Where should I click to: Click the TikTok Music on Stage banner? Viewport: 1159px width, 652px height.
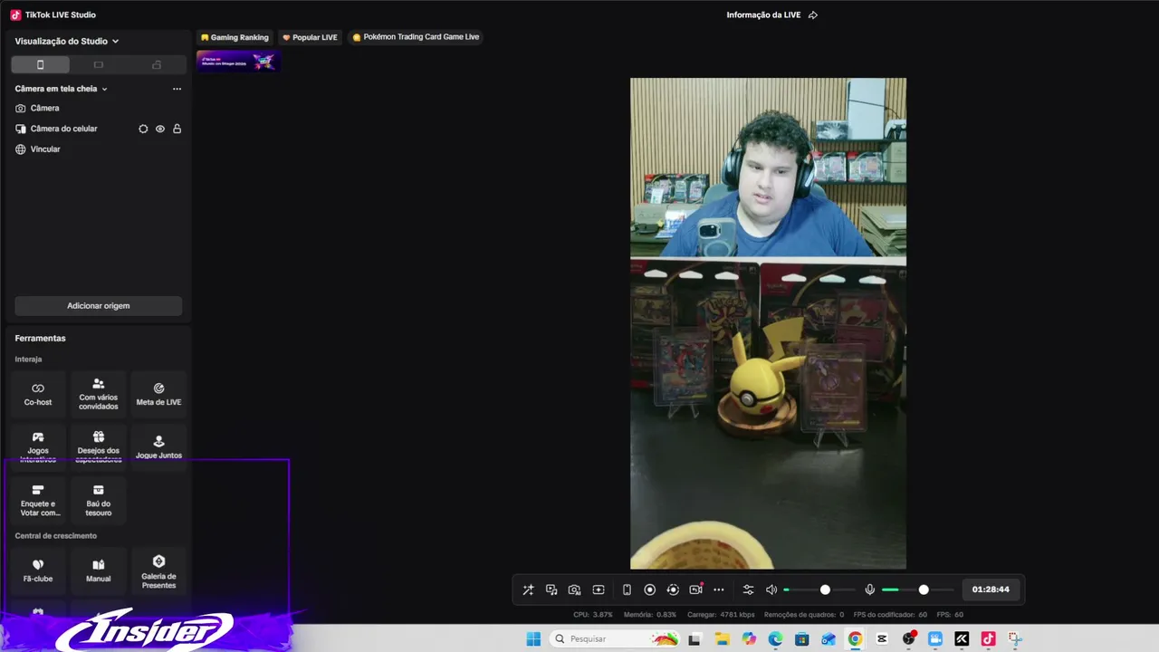(x=238, y=62)
